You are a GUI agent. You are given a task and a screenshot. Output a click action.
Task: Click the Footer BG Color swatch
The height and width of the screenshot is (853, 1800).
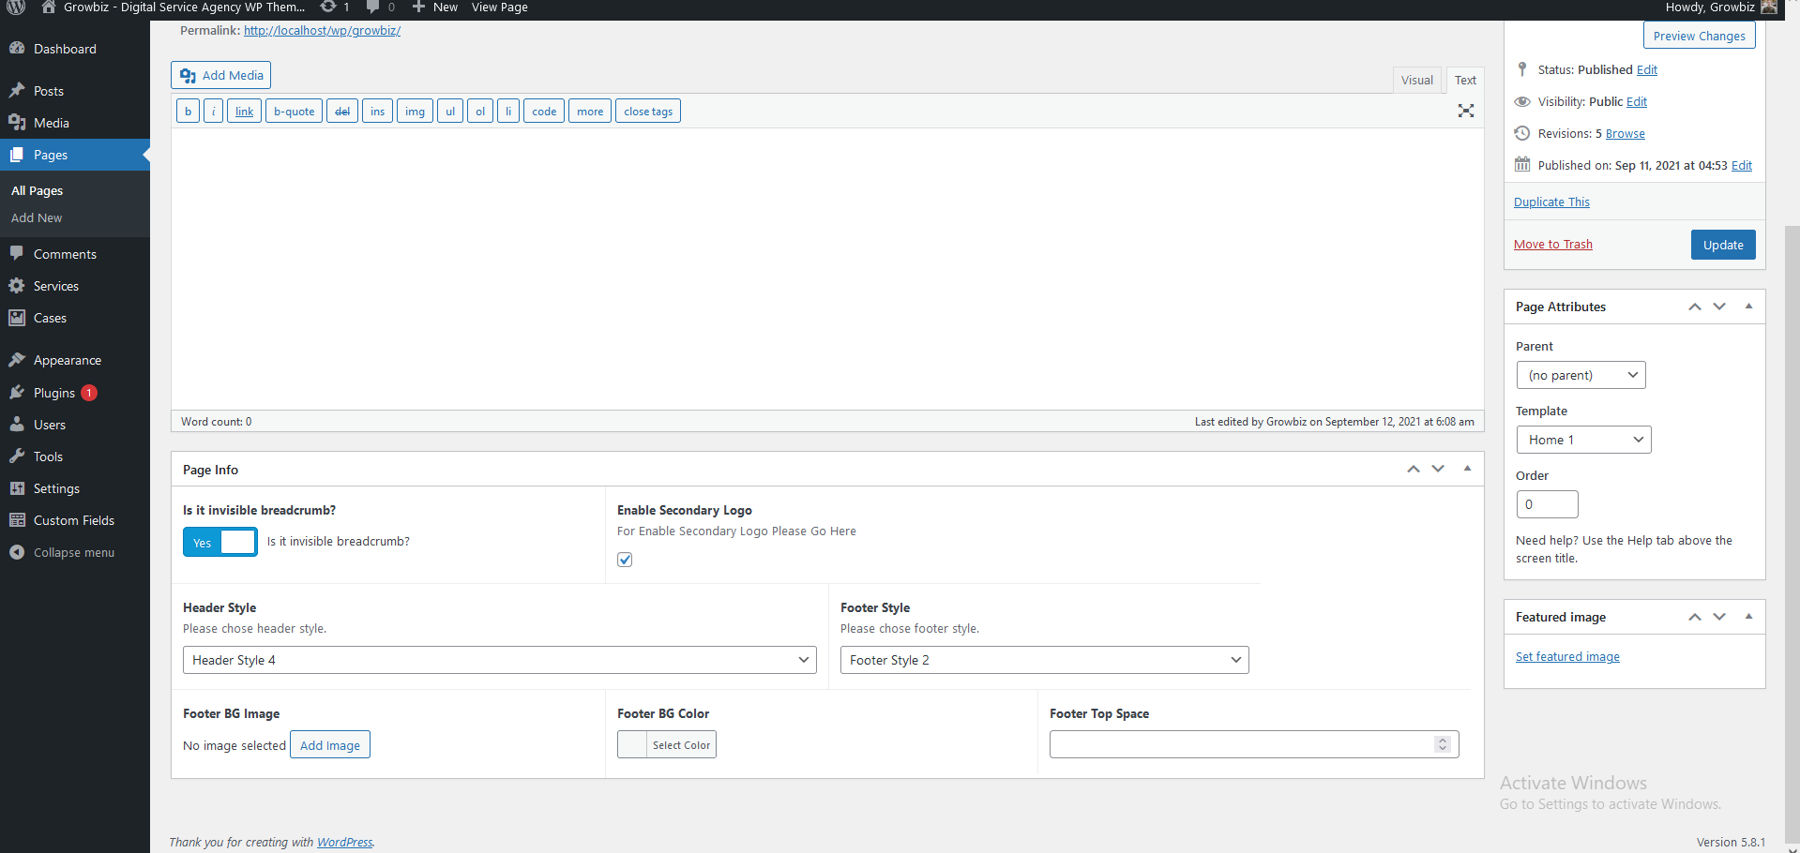point(632,744)
